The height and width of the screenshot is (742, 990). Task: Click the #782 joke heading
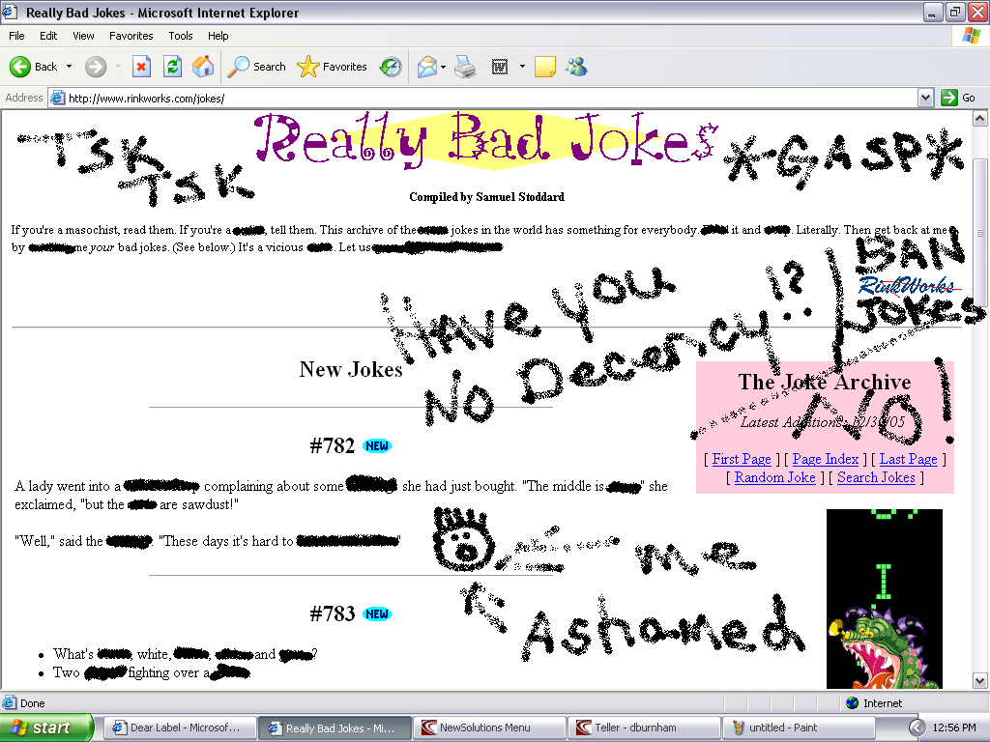click(x=333, y=446)
